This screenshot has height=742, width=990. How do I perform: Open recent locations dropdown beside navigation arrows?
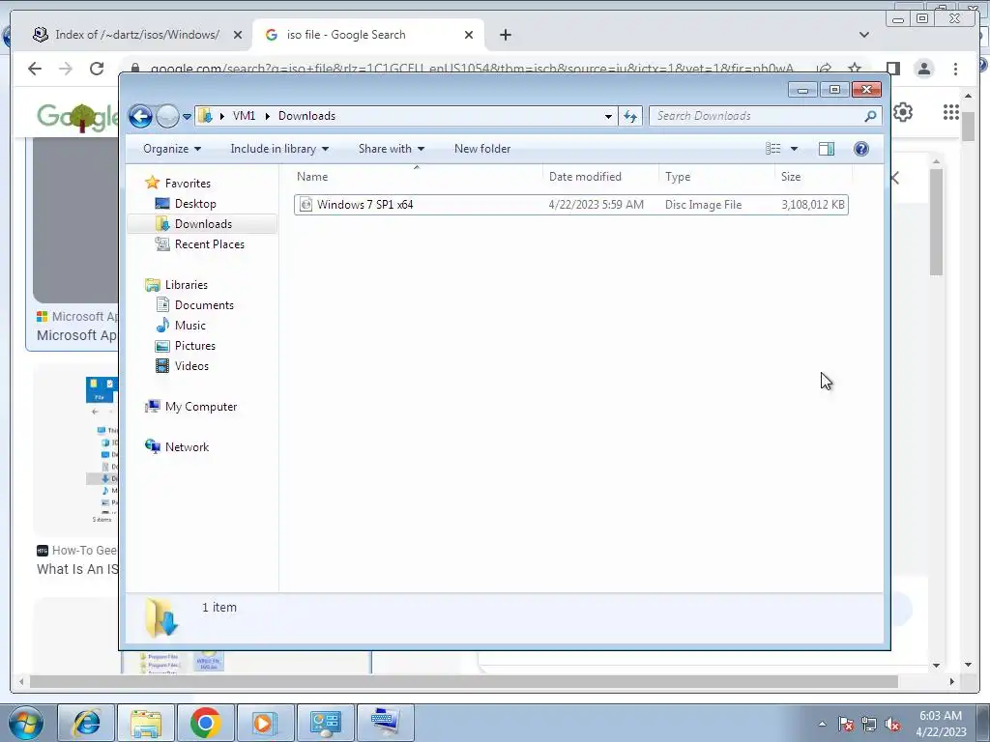click(x=187, y=117)
